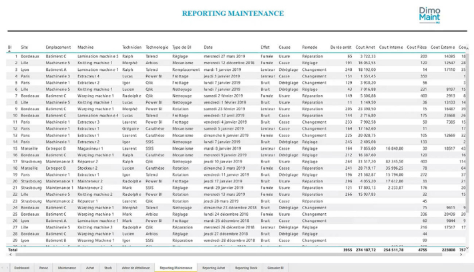Viewport: 474px width, 272px height.
Task: Open the Dashboard tab
Action: [x=21, y=267]
